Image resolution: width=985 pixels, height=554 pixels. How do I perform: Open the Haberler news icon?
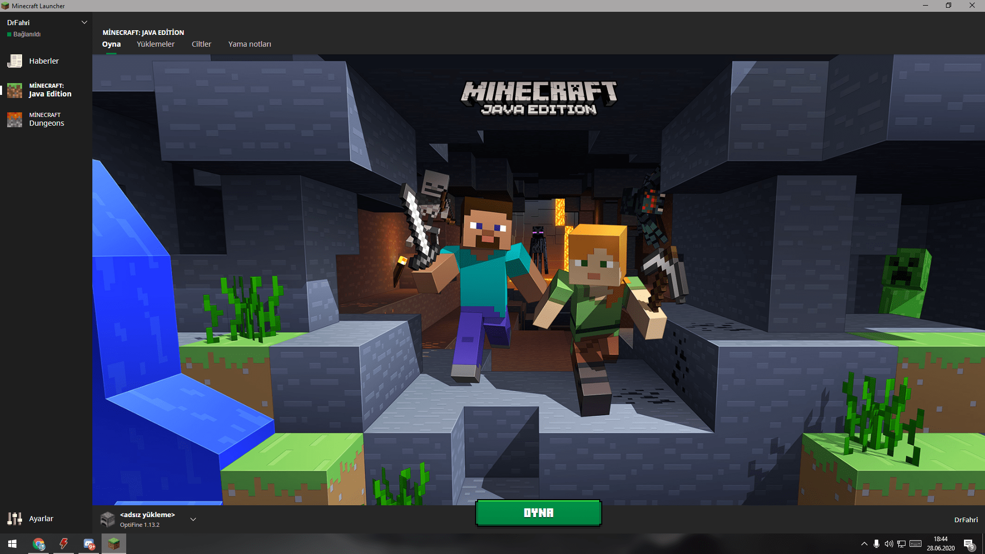click(x=15, y=61)
